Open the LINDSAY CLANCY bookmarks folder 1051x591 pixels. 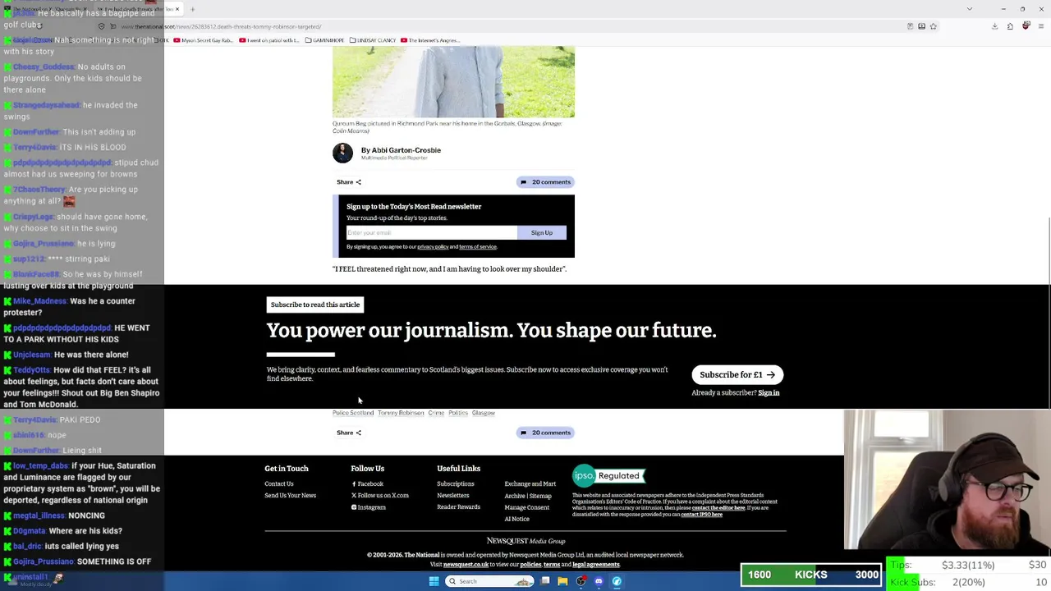pyautogui.click(x=373, y=40)
